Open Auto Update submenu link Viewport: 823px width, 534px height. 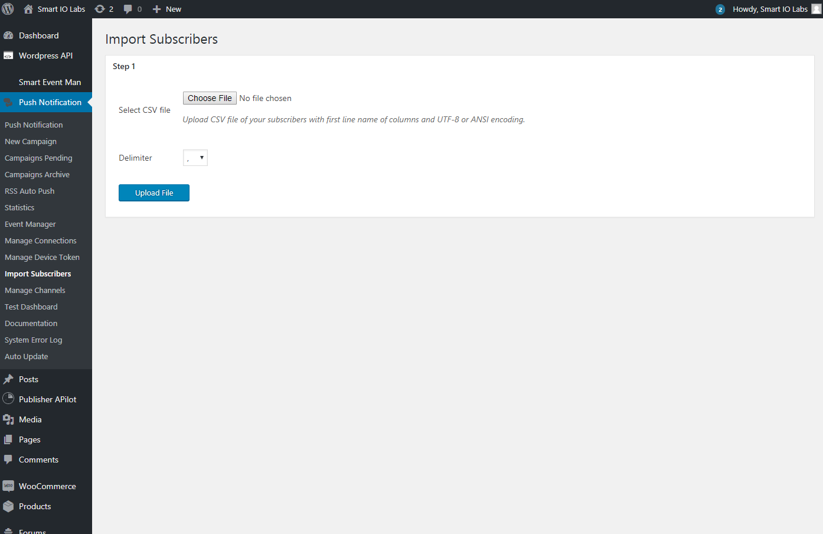coord(27,357)
